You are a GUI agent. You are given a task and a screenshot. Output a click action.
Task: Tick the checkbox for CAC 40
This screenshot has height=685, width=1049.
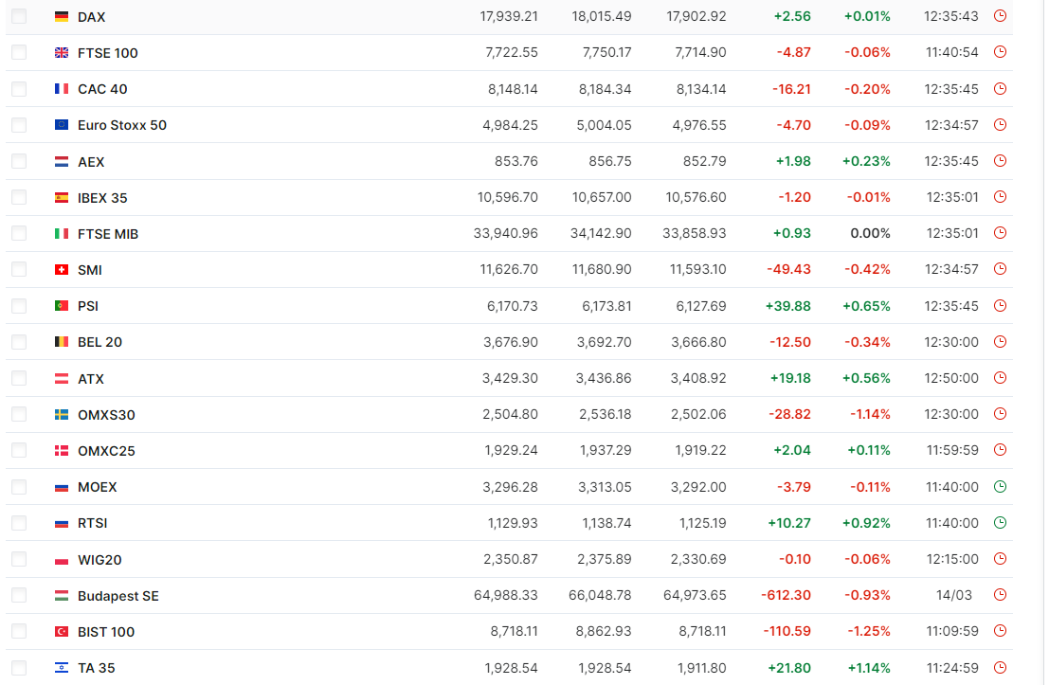pyautogui.click(x=19, y=89)
